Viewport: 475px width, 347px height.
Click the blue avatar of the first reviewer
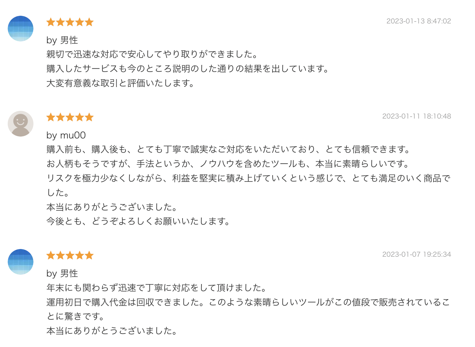[x=21, y=29]
